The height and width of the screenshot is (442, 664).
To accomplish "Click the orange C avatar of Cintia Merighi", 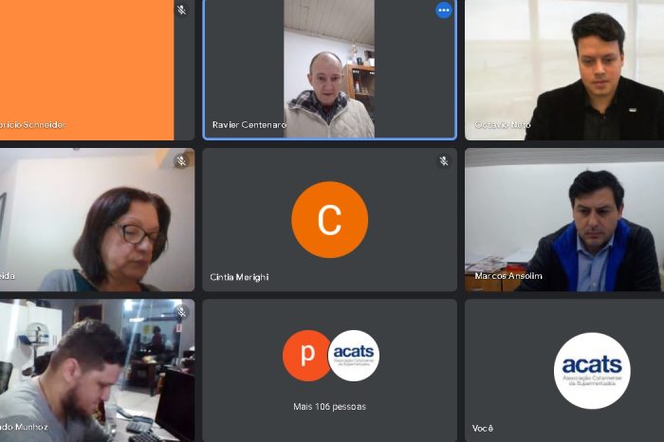I will coord(329,219).
